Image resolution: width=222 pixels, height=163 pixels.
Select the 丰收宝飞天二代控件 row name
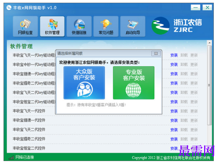29,130
